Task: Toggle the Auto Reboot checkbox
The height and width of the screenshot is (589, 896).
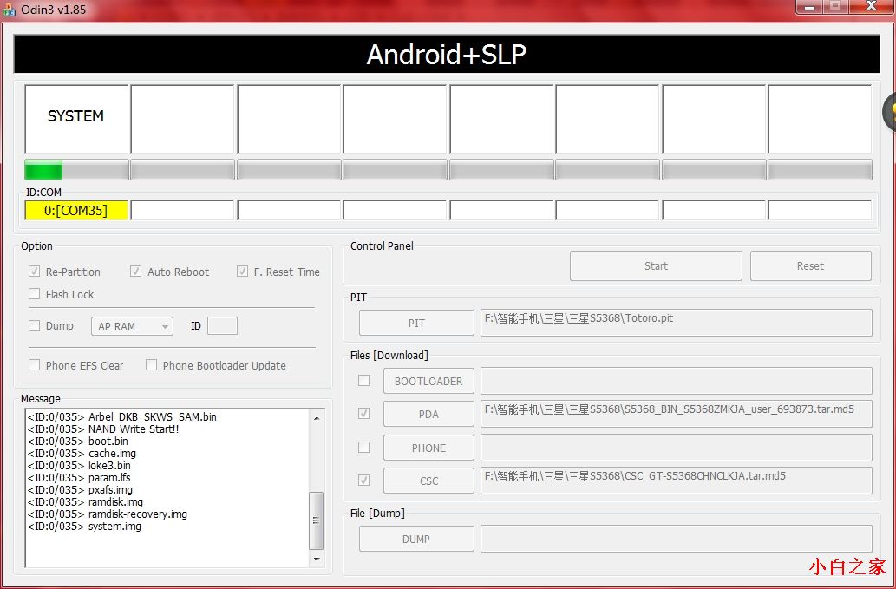Action: [135, 272]
